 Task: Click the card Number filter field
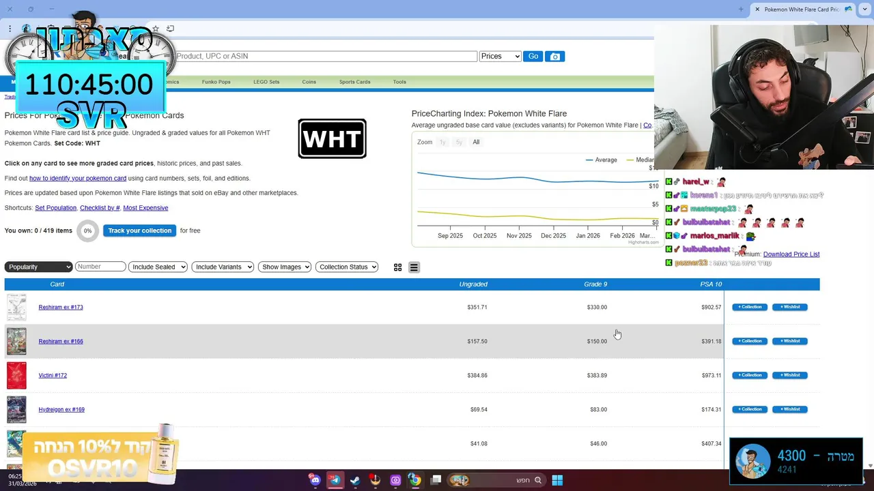pos(100,267)
